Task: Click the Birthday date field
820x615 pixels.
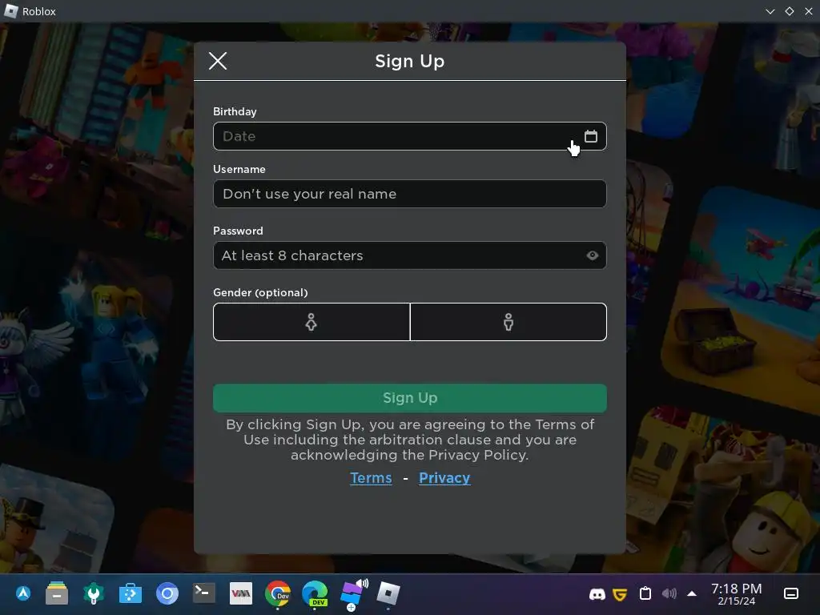Action: coord(409,136)
